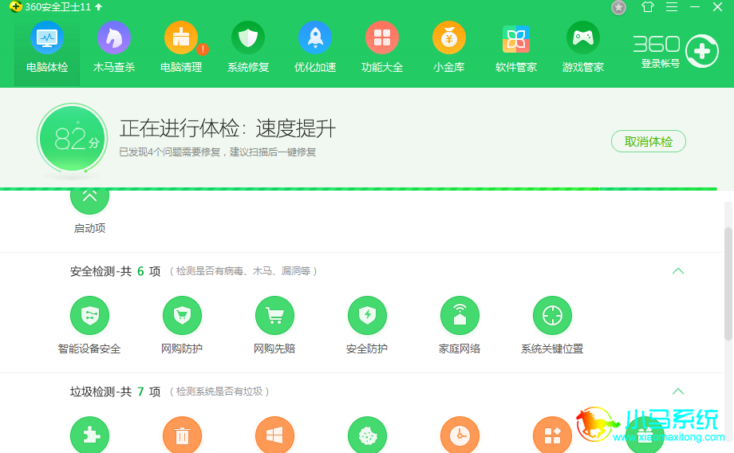The height and width of the screenshot is (453, 734).
Task: Open 电脑清理 tab
Action: (181, 49)
